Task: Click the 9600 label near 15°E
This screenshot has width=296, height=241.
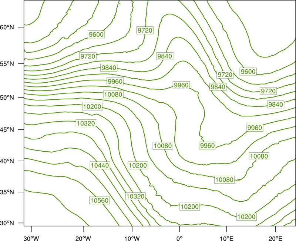Action: pos(248,72)
